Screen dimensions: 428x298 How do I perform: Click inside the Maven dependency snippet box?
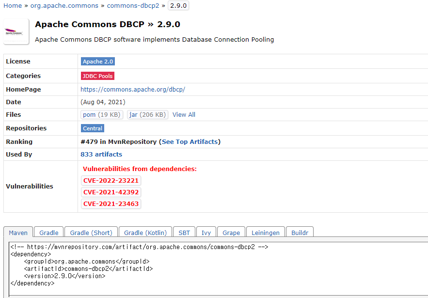pos(219,269)
